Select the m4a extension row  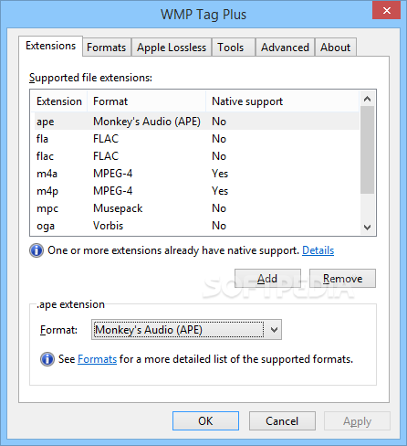196,174
